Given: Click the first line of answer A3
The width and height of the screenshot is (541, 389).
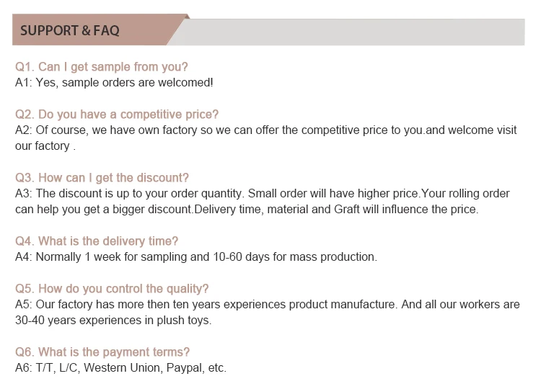Looking at the screenshot, I should [263, 193].
